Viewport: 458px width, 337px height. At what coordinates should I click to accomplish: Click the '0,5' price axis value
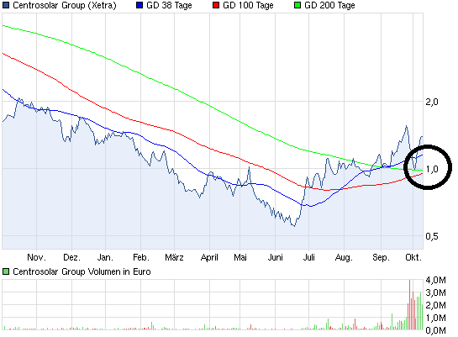click(x=432, y=236)
